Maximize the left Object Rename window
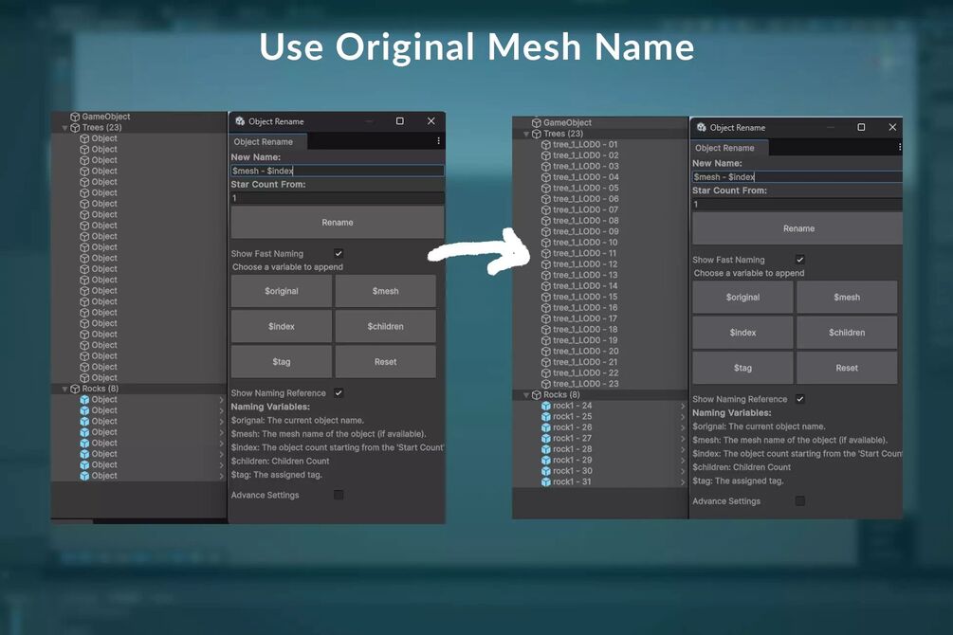This screenshot has width=953, height=635. (400, 121)
